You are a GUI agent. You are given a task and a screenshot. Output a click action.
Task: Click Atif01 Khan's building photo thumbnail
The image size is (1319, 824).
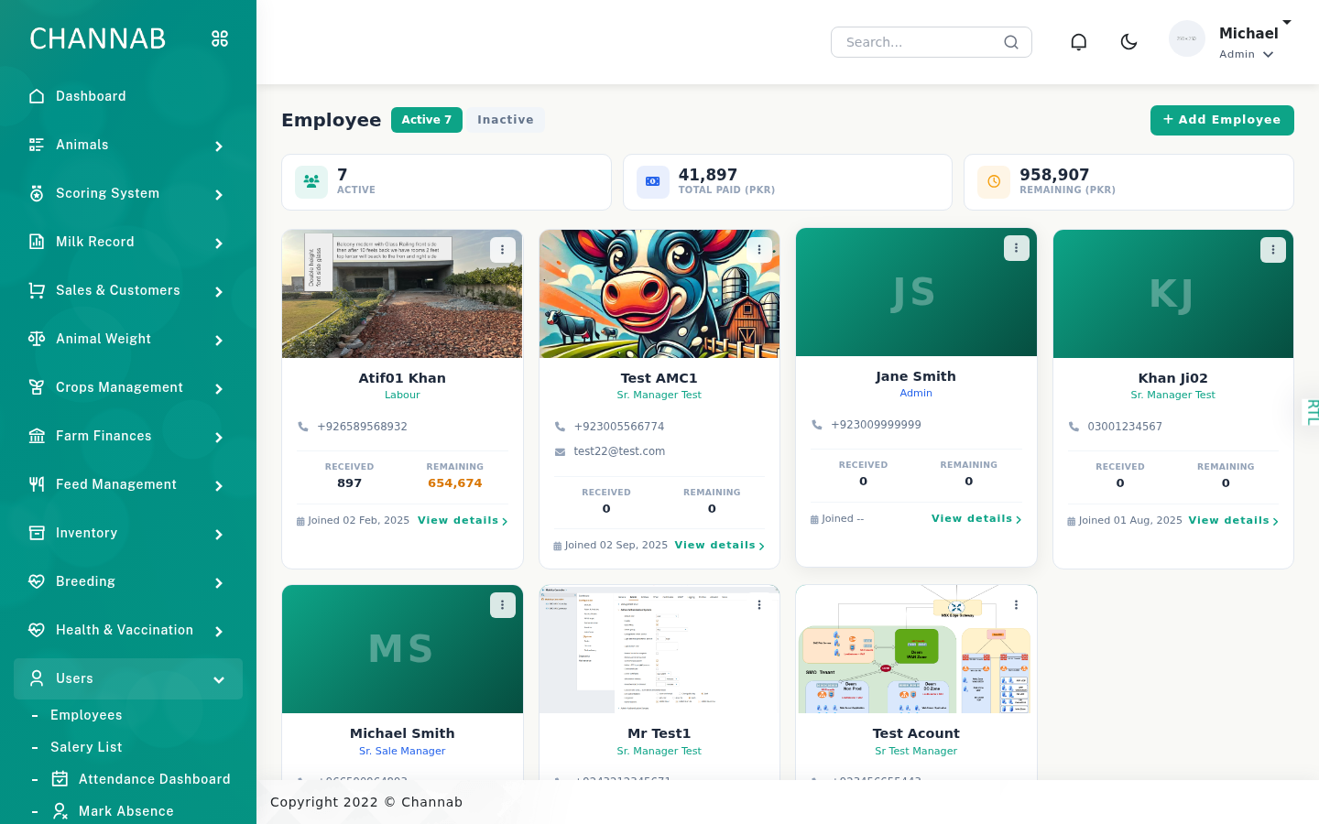coord(402,294)
